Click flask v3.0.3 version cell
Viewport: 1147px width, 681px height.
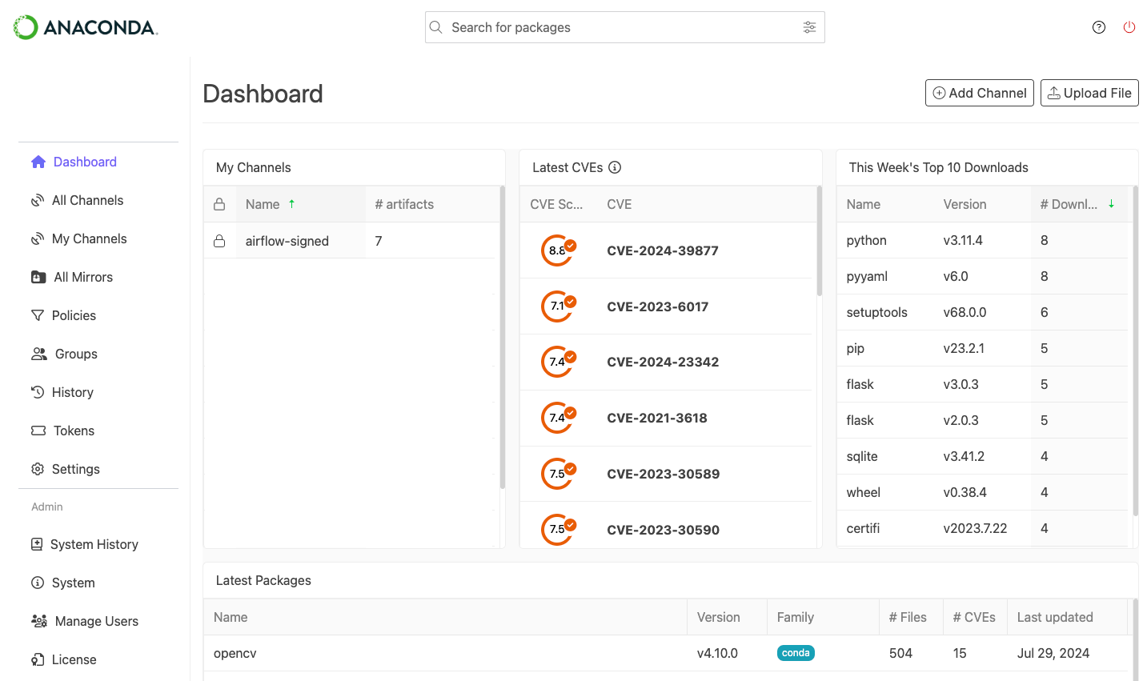[x=961, y=384]
